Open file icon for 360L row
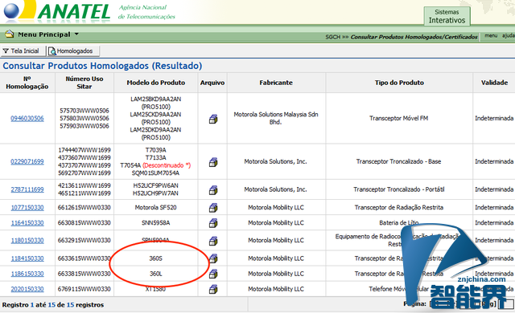The width and height of the screenshot is (515, 313). pos(213,274)
